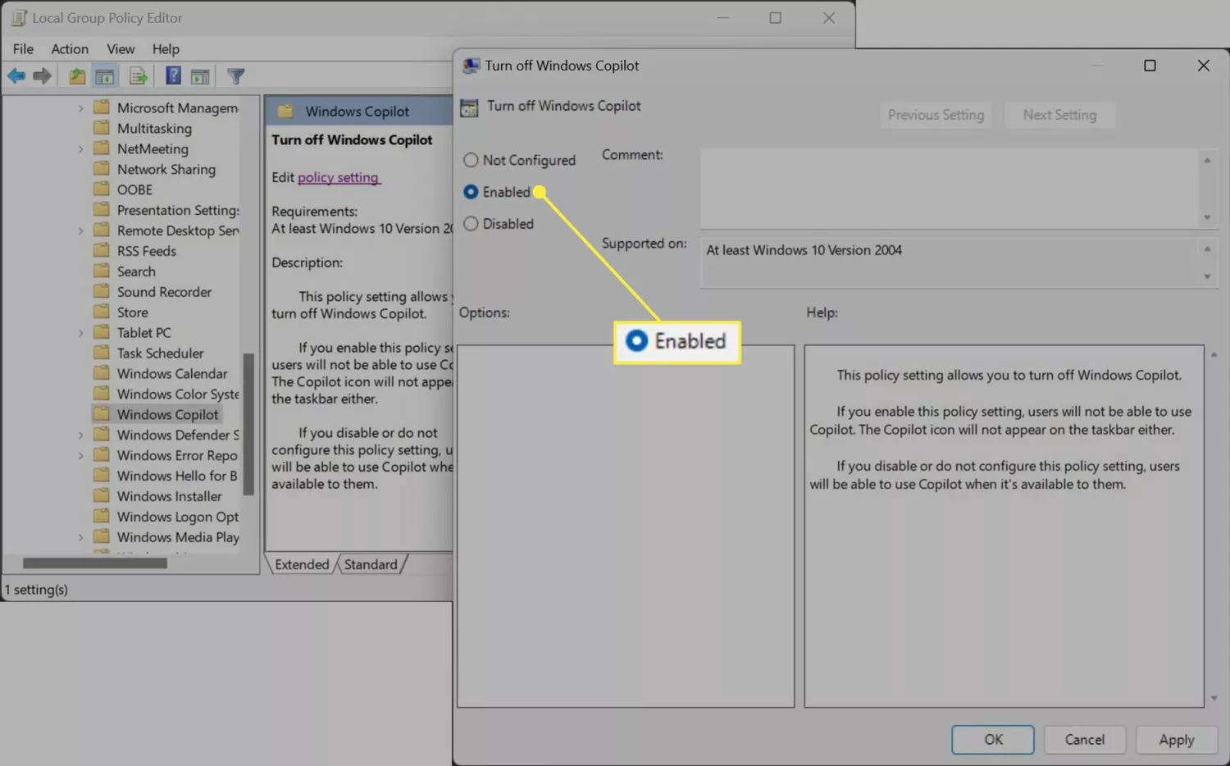Expand the Windows Error Reporting node
The width and height of the screenshot is (1230, 766).
[x=80, y=456]
